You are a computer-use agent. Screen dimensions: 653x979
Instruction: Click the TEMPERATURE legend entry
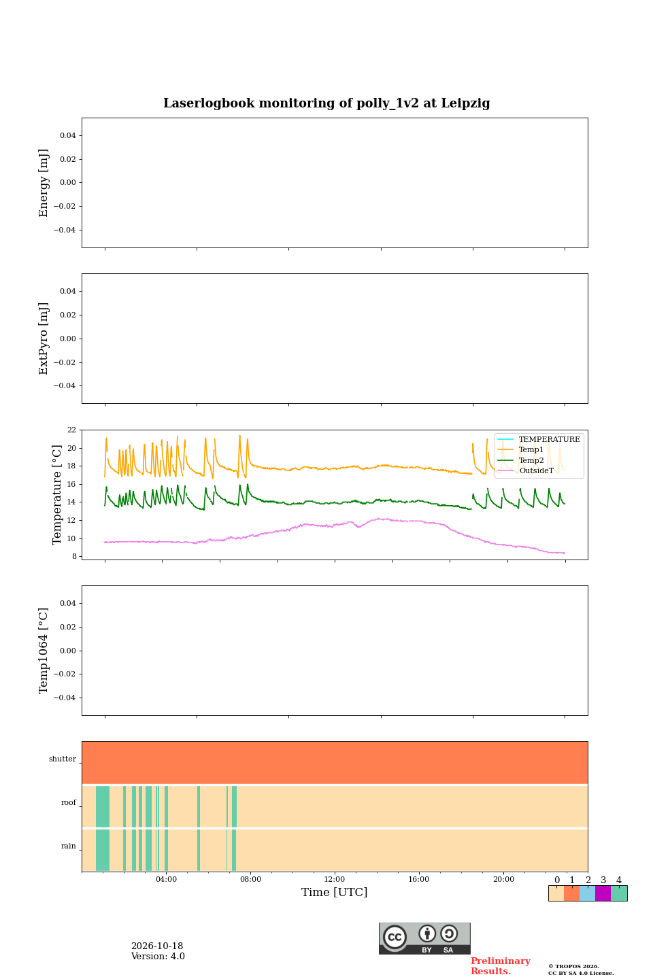539,439
